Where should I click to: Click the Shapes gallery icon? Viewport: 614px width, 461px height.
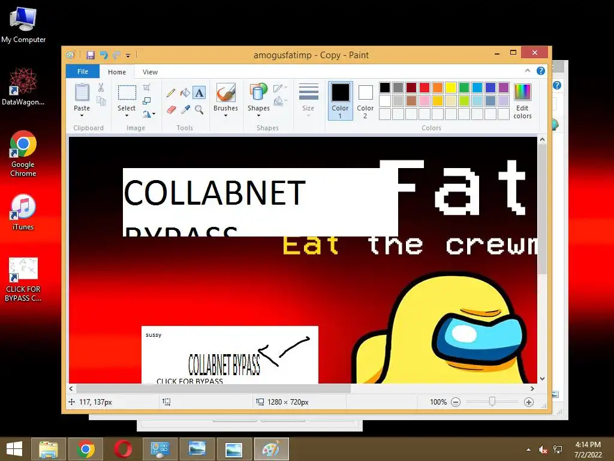258,93
